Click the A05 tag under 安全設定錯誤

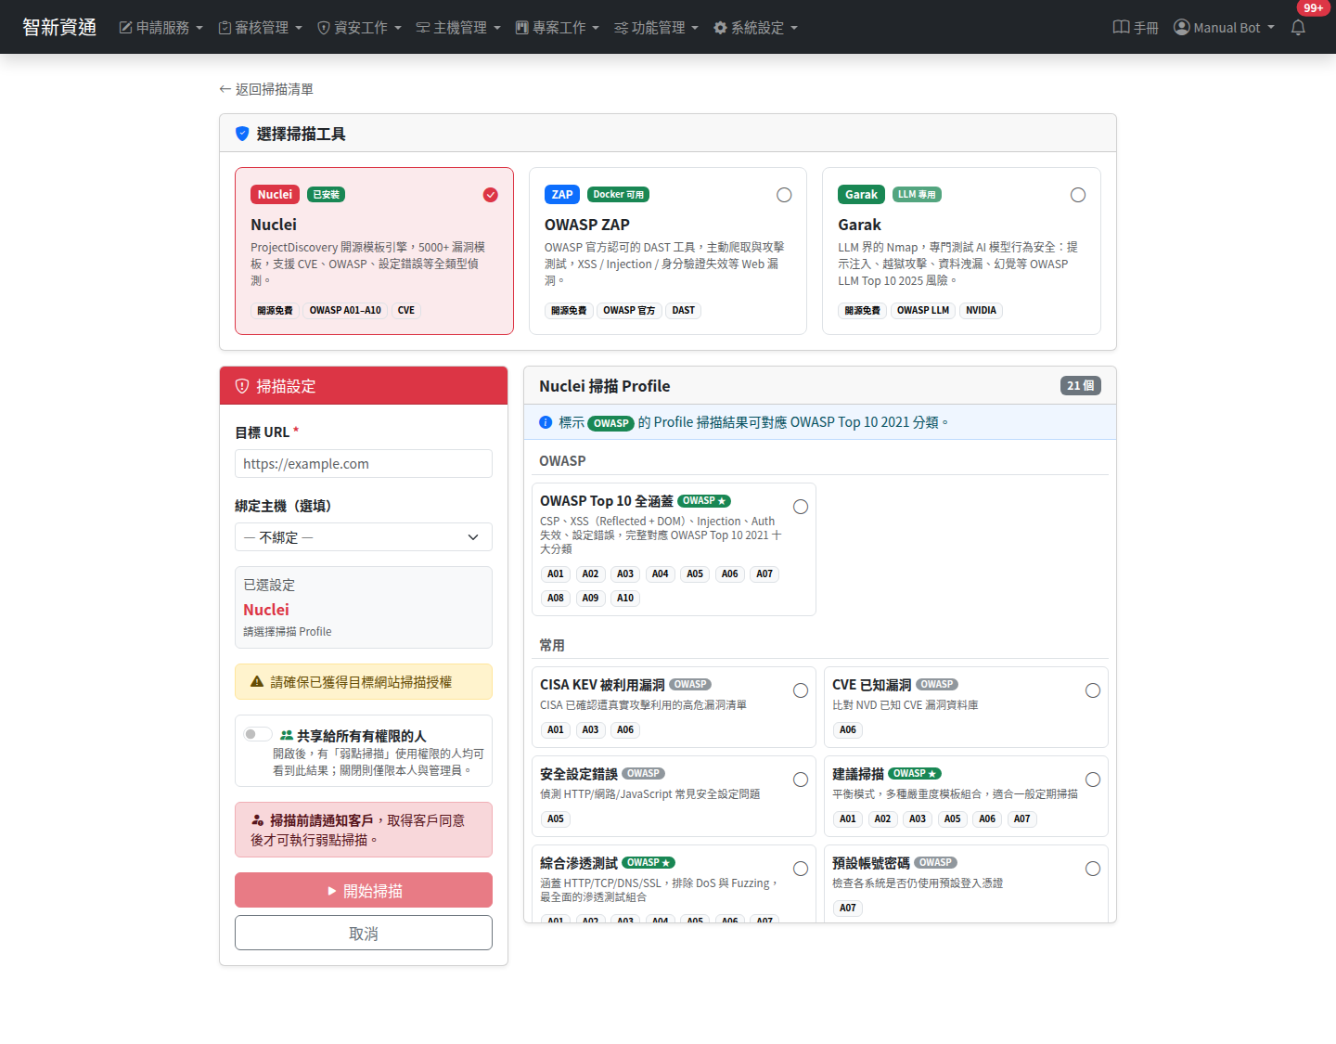[x=556, y=818]
